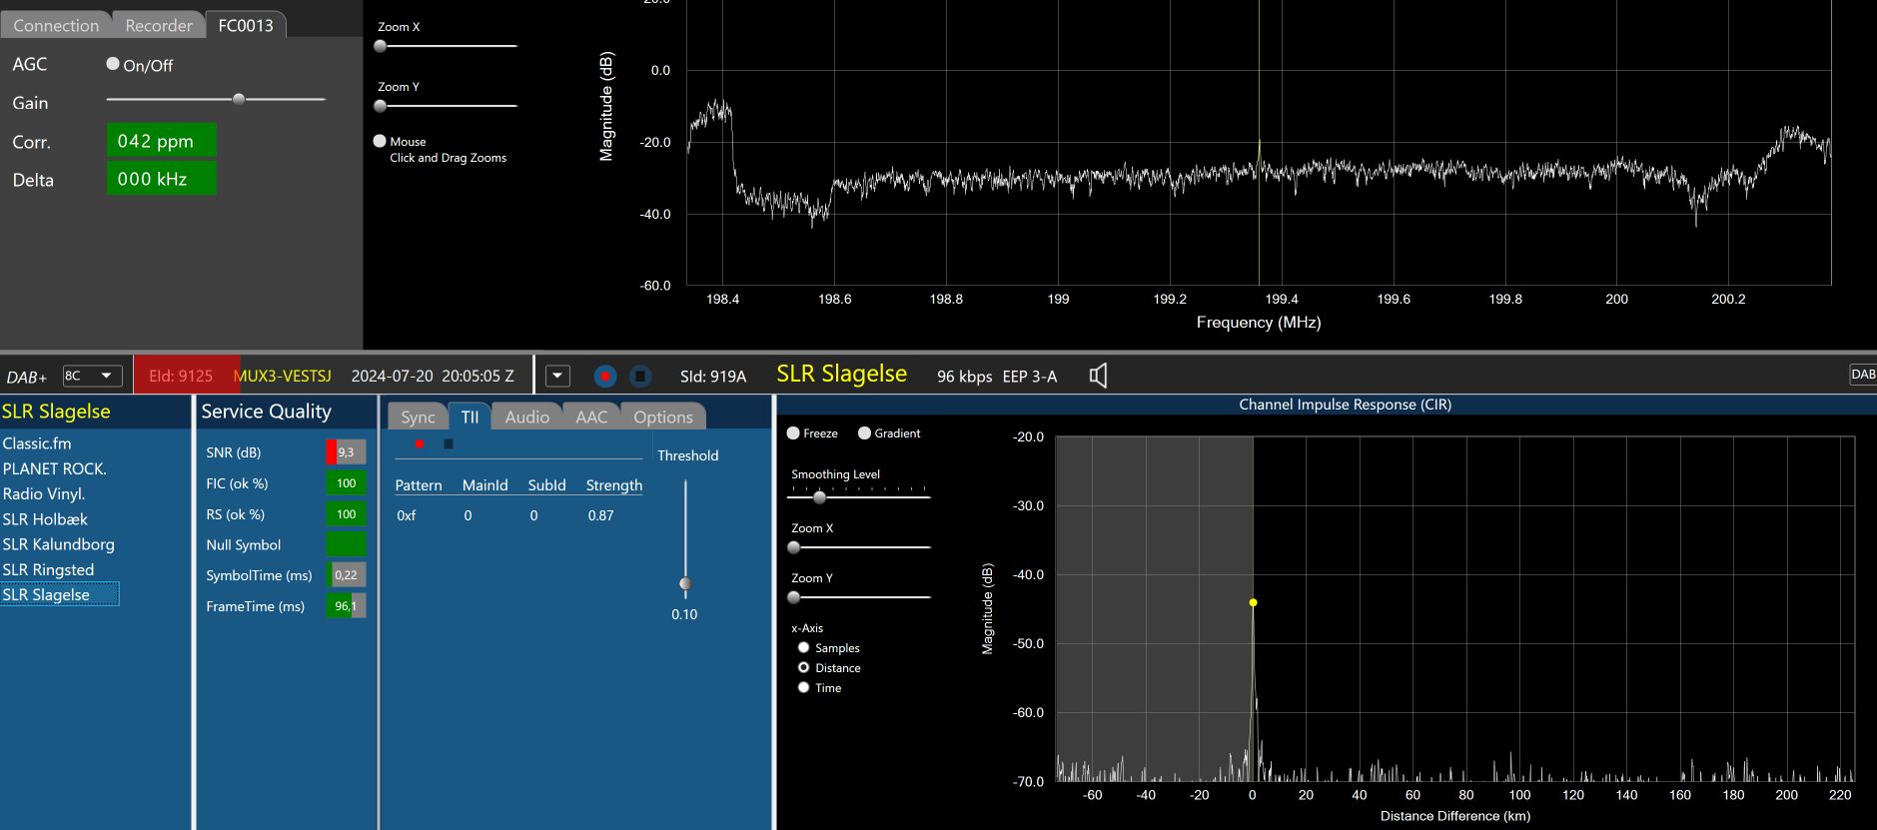Click the green Null Symbol indicator
This screenshot has width=1877, height=830.
tap(346, 544)
